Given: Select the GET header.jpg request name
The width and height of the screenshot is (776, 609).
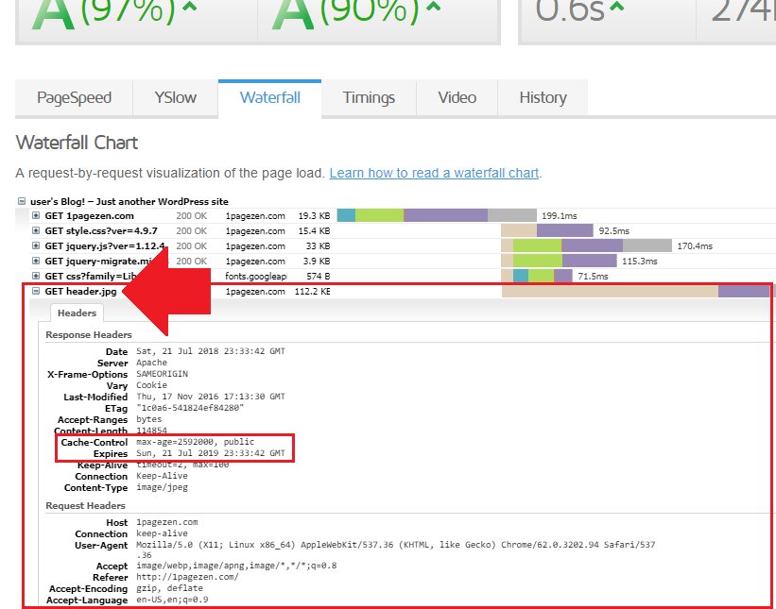Looking at the screenshot, I should [80, 291].
